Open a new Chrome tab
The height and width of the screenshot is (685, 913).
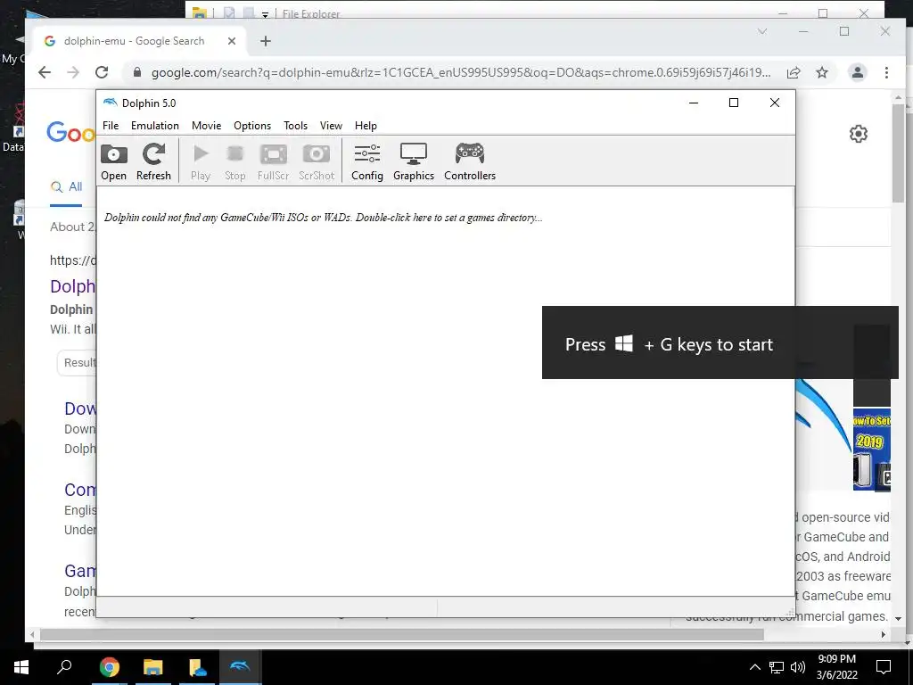pyautogui.click(x=266, y=41)
